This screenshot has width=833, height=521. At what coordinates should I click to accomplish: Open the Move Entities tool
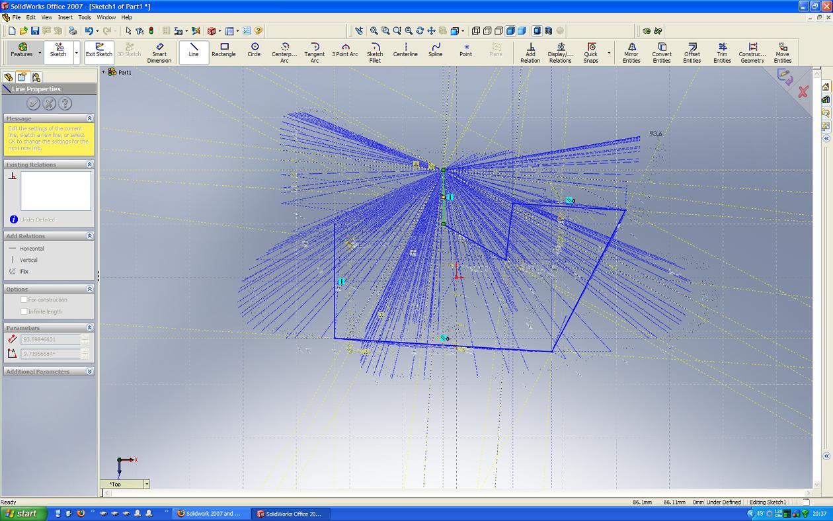783,53
